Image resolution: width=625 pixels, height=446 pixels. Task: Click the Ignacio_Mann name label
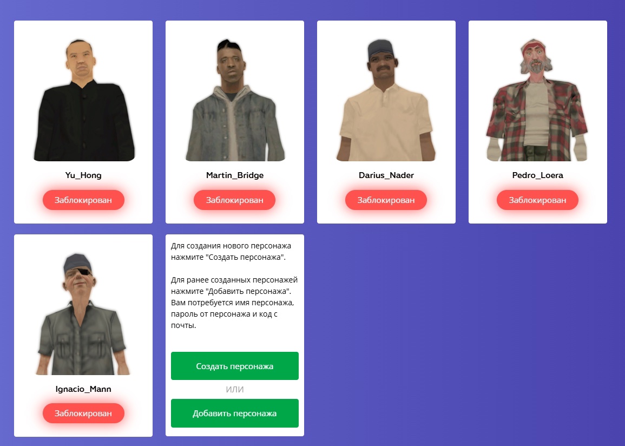[83, 389]
